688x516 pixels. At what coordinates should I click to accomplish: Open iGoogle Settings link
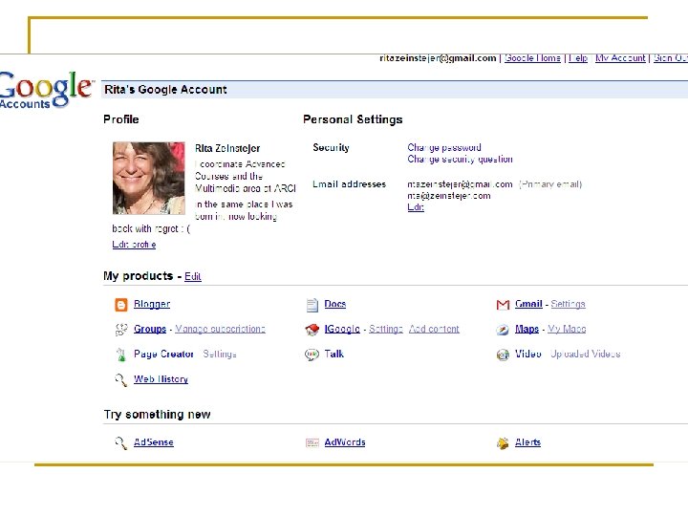point(386,329)
